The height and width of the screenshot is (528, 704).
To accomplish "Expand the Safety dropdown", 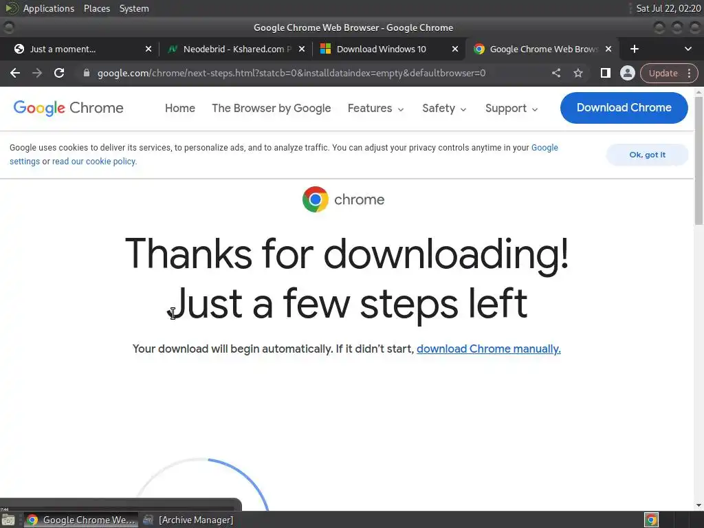I will tap(444, 109).
